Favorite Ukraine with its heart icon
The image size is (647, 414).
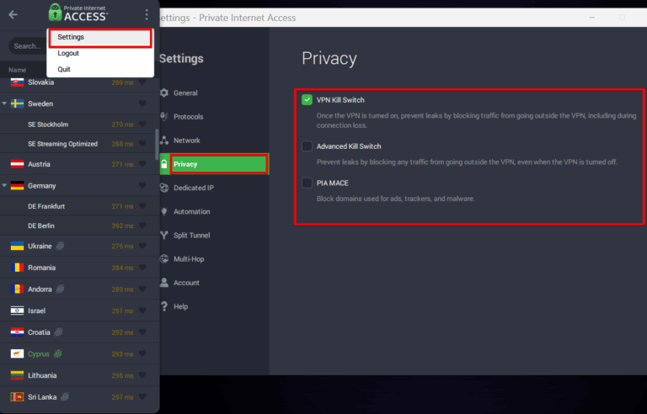click(142, 247)
